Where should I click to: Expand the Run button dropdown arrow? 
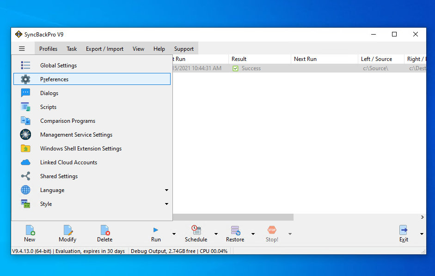pyautogui.click(x=174, y=234)
